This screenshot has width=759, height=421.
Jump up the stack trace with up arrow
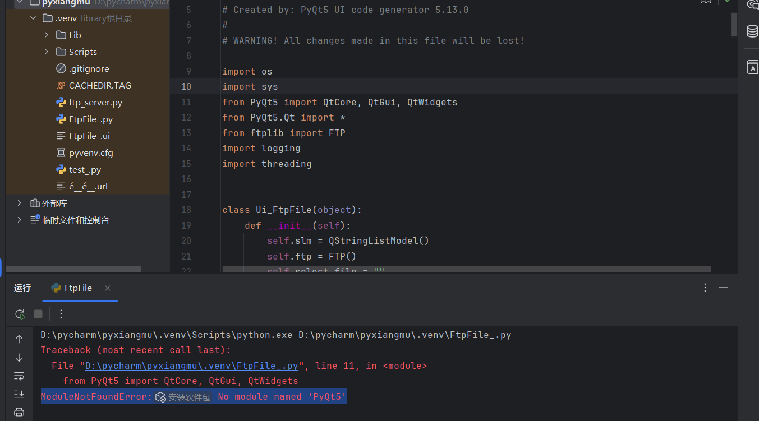click(19, 339)
